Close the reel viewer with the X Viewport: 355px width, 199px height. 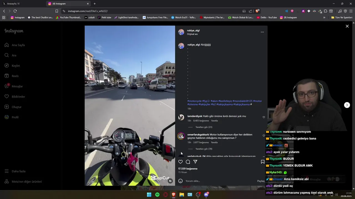(347, 26)
